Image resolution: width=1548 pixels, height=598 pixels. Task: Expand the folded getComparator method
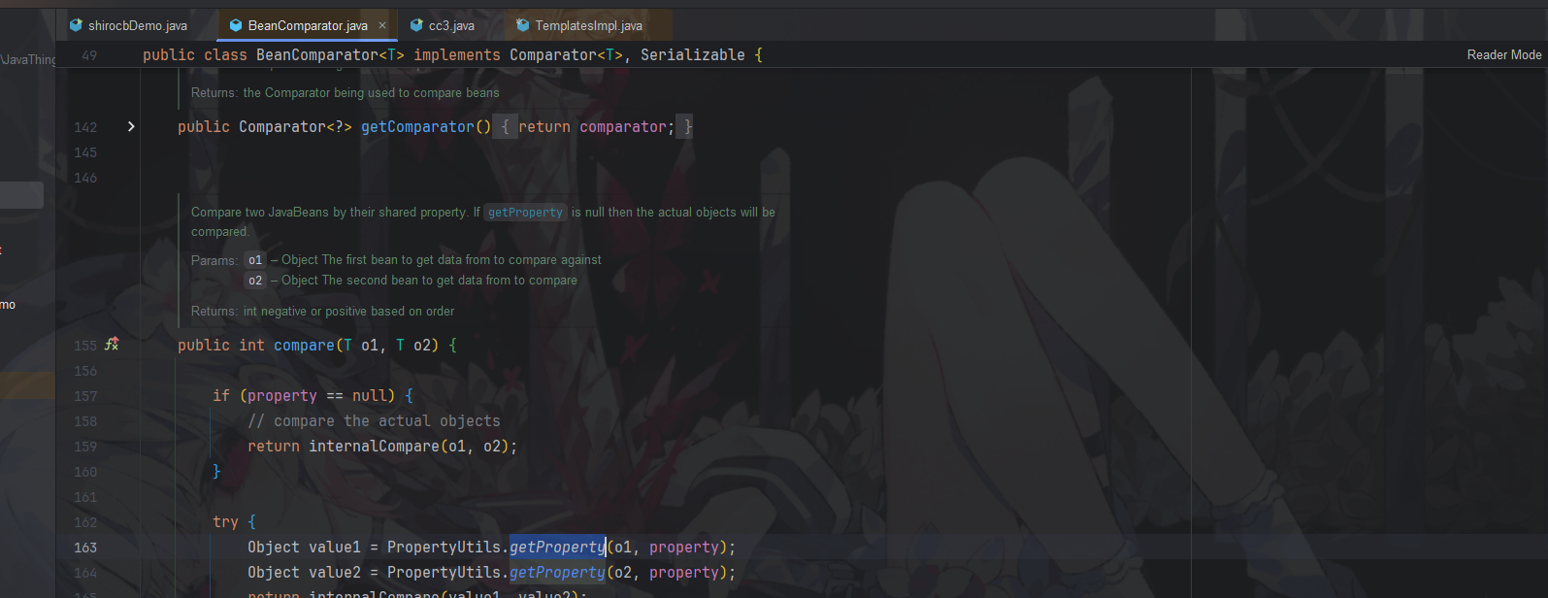click(131, 126)
